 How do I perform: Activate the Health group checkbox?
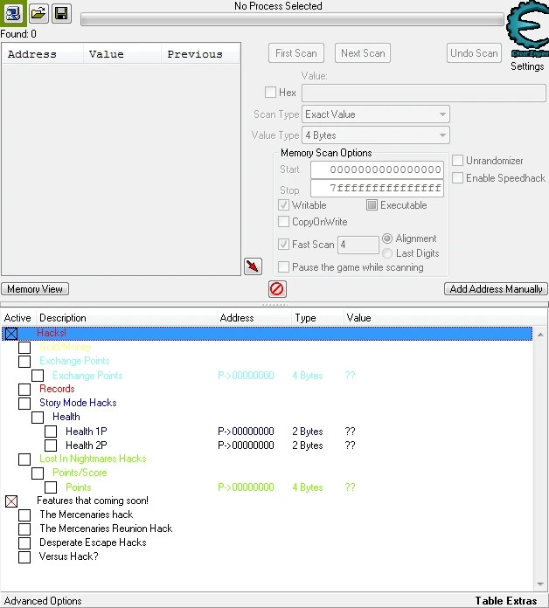(x=38, y=418)
